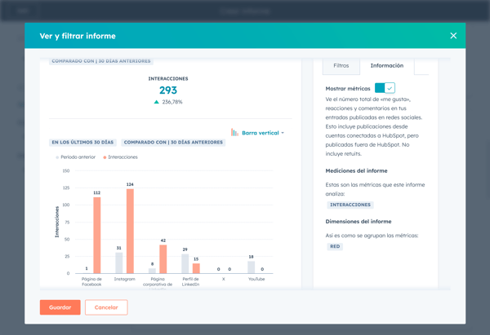Click the bar chart icon beside Barra vertical
The width and height of the screenshot is (490, 335).
[234, 132]
